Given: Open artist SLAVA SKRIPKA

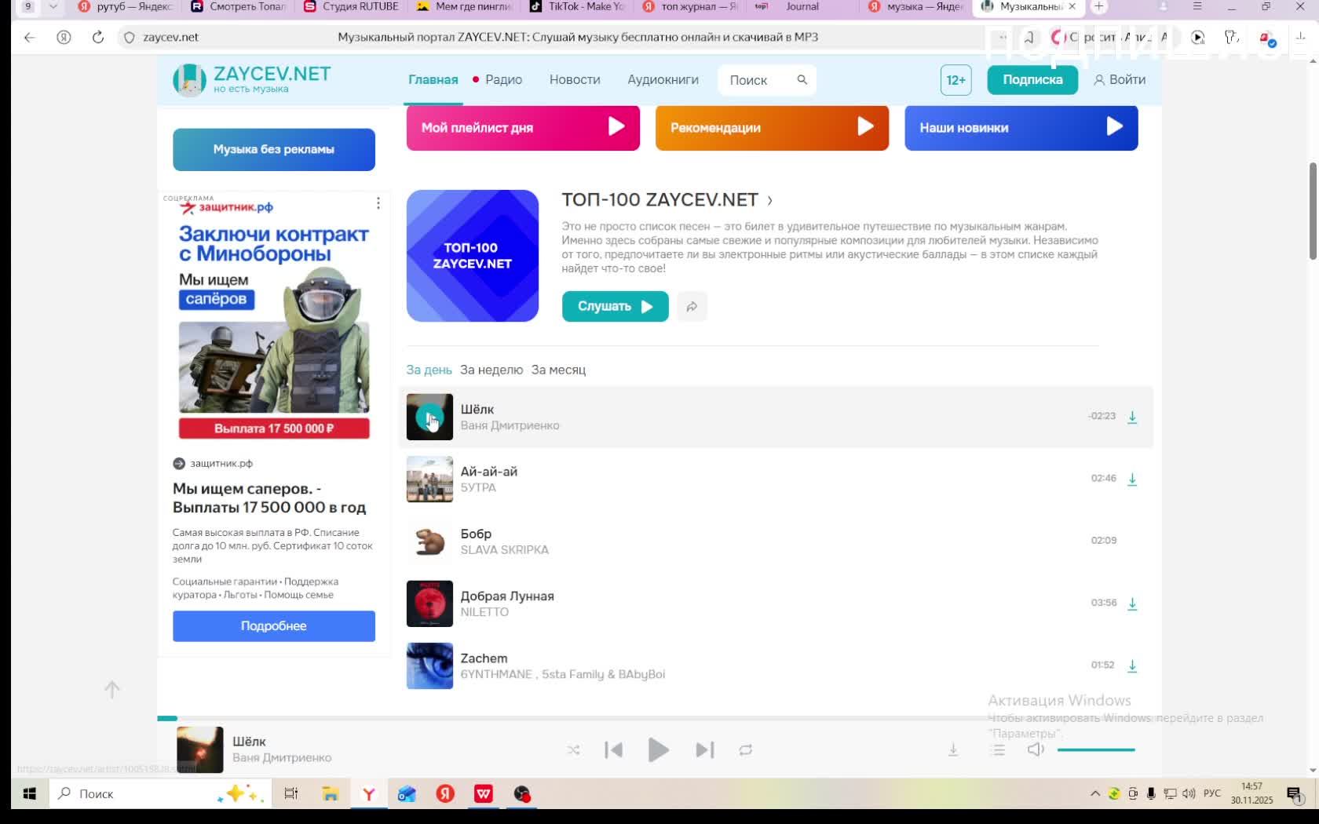Looking at the screenshot, I should [505, 550].
